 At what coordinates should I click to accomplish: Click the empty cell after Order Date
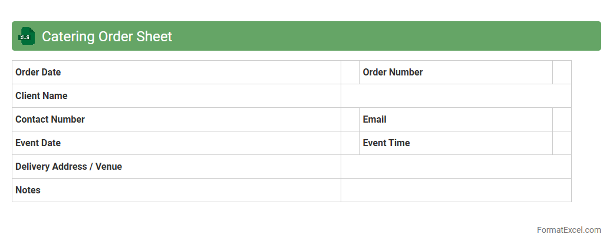(350, 73)
